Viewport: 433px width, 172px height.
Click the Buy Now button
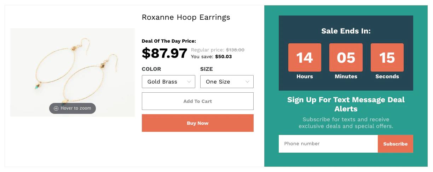pyautogui.click(x=198, y=123)
